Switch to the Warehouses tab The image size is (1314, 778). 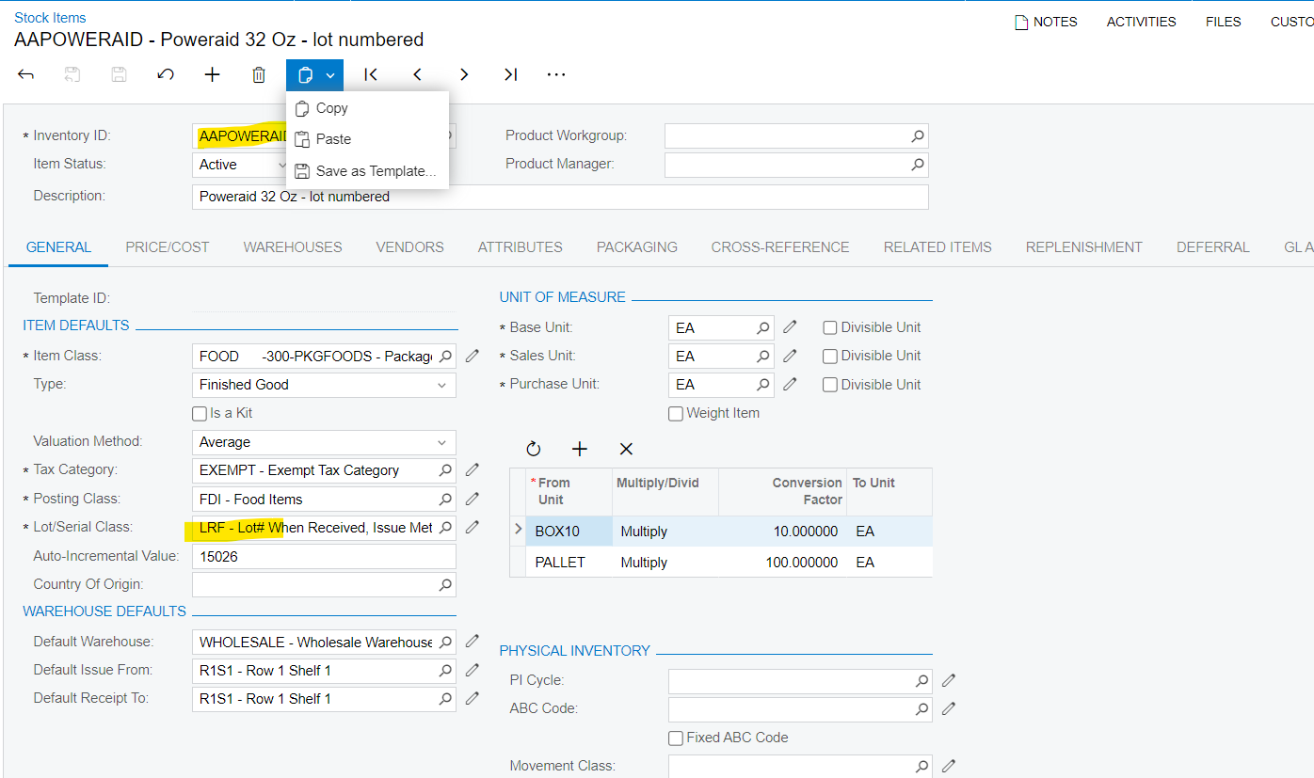[293, 247]
